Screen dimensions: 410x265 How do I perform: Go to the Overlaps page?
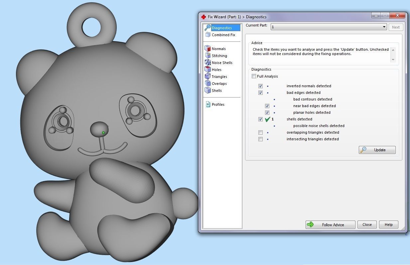(x=219, y=84)
